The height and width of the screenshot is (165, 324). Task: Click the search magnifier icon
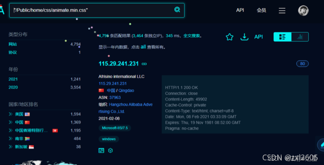(177, 9)
